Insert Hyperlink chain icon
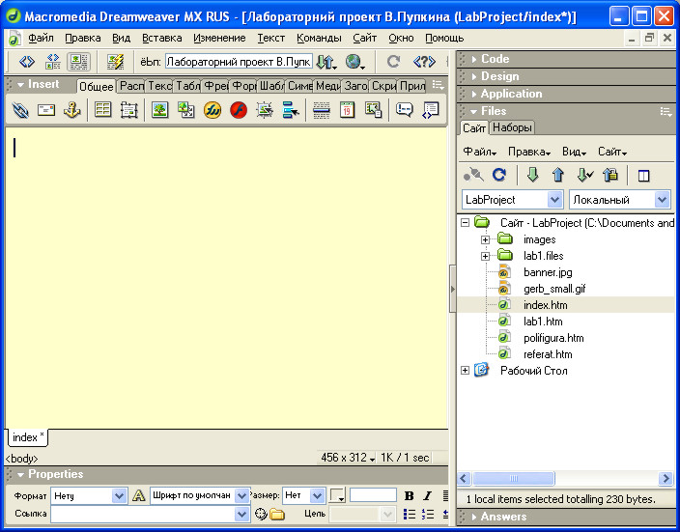This screenshot has width=680, height=532. [20, 110]
